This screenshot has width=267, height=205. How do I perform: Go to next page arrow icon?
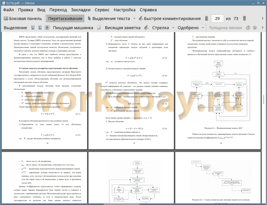pos(245,19)
